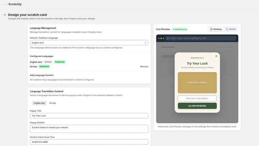Click the Scratch below to reveal subtitle in preview
This screenshot has width=259, height=146.
[197, 67]
